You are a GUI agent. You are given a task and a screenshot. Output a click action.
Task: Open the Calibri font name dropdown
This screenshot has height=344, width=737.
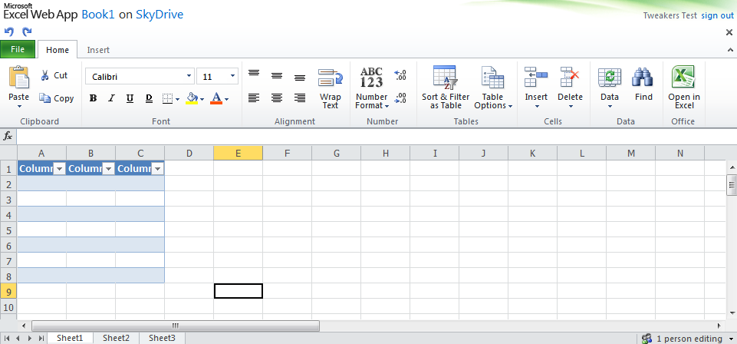coord(189,76)
